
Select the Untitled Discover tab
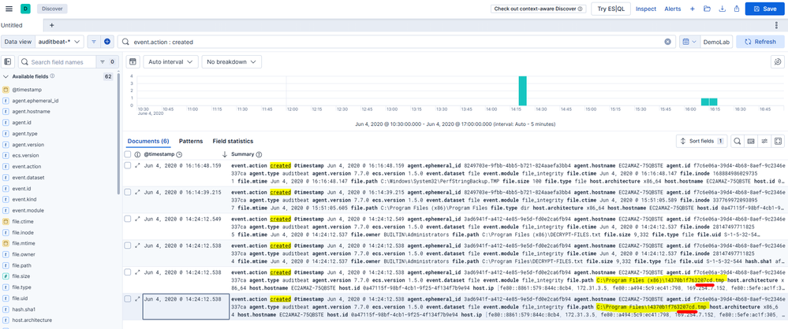pyautogui.click(x=21, y=25)
